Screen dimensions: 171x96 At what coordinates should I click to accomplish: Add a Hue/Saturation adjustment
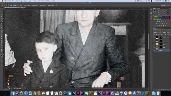pyautogui.click(x=156, y=23)
